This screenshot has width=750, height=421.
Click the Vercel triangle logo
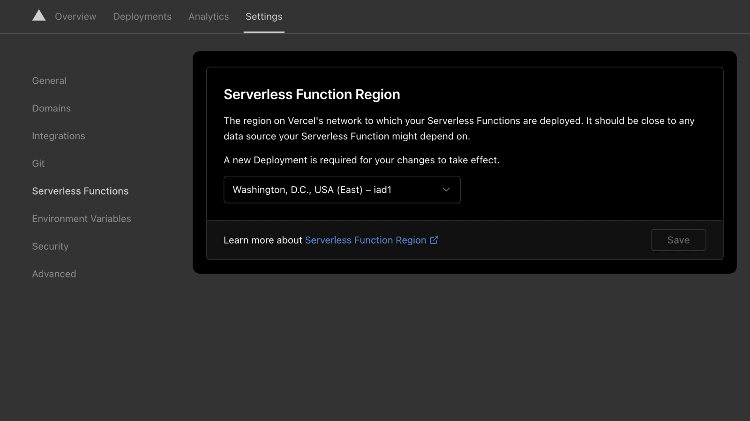(x=39, y=16)
